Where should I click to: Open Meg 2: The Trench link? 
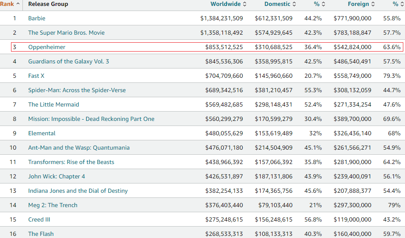click(53, 205)
